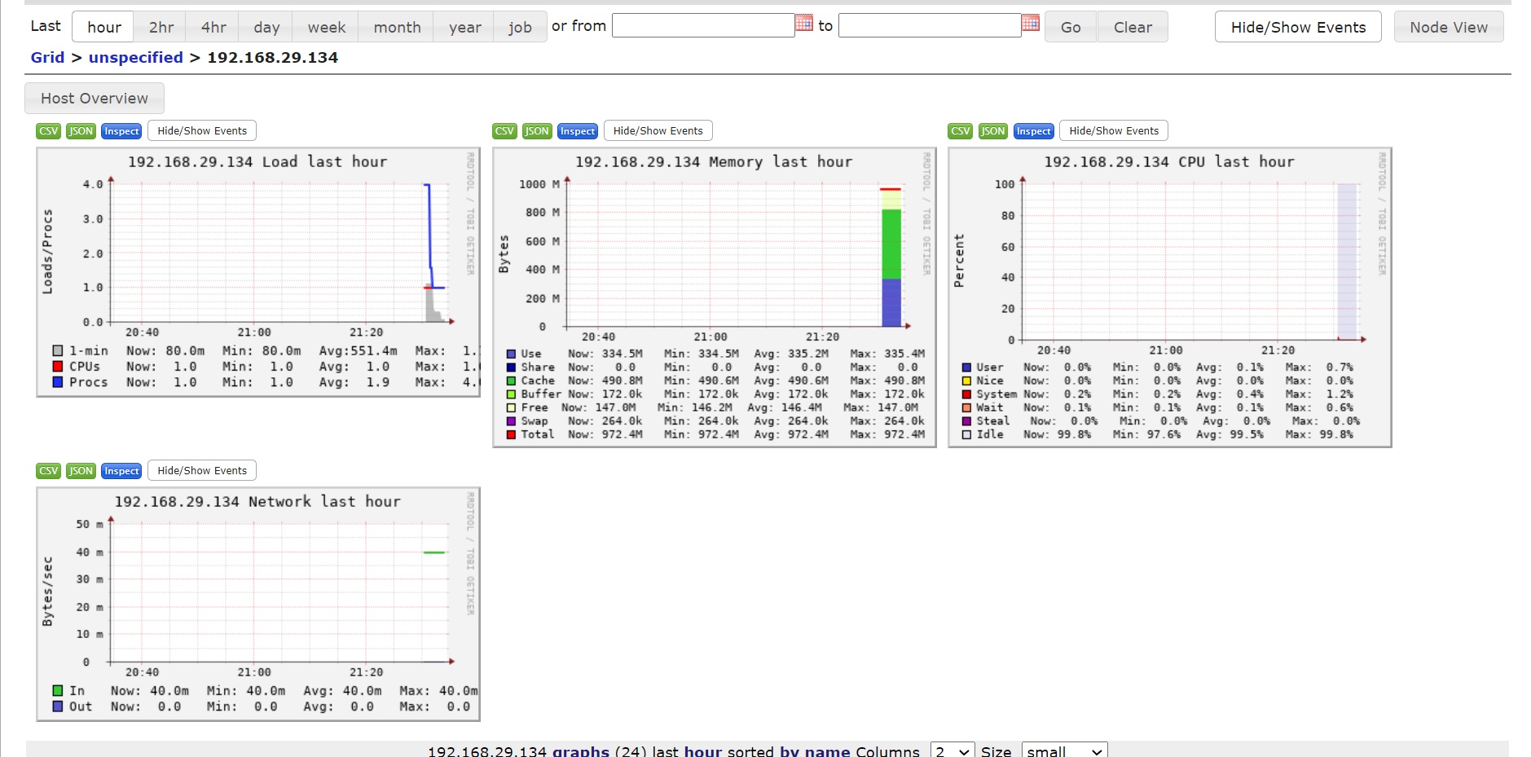
Task: Go to the Grid breadcrumb link
Action: (x=47, y=57)
